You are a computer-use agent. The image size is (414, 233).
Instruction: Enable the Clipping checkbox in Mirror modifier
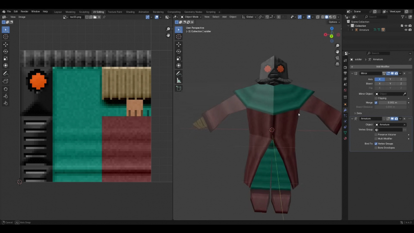tap(376, 98)
